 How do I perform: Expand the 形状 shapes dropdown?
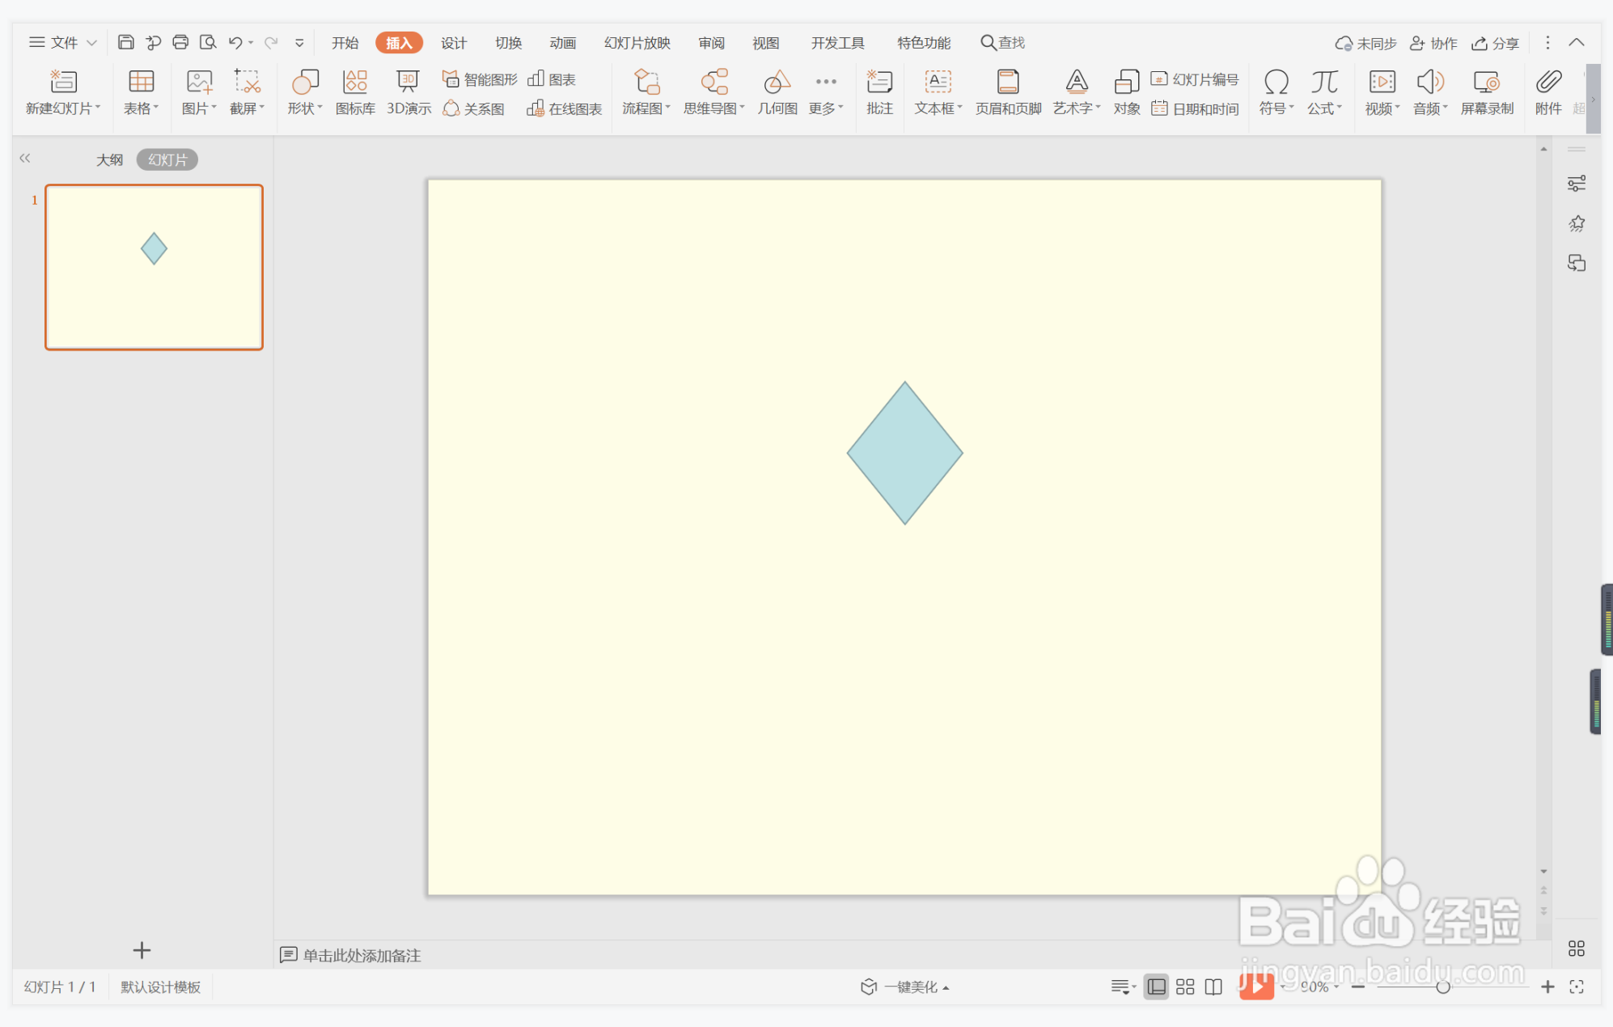305,108
